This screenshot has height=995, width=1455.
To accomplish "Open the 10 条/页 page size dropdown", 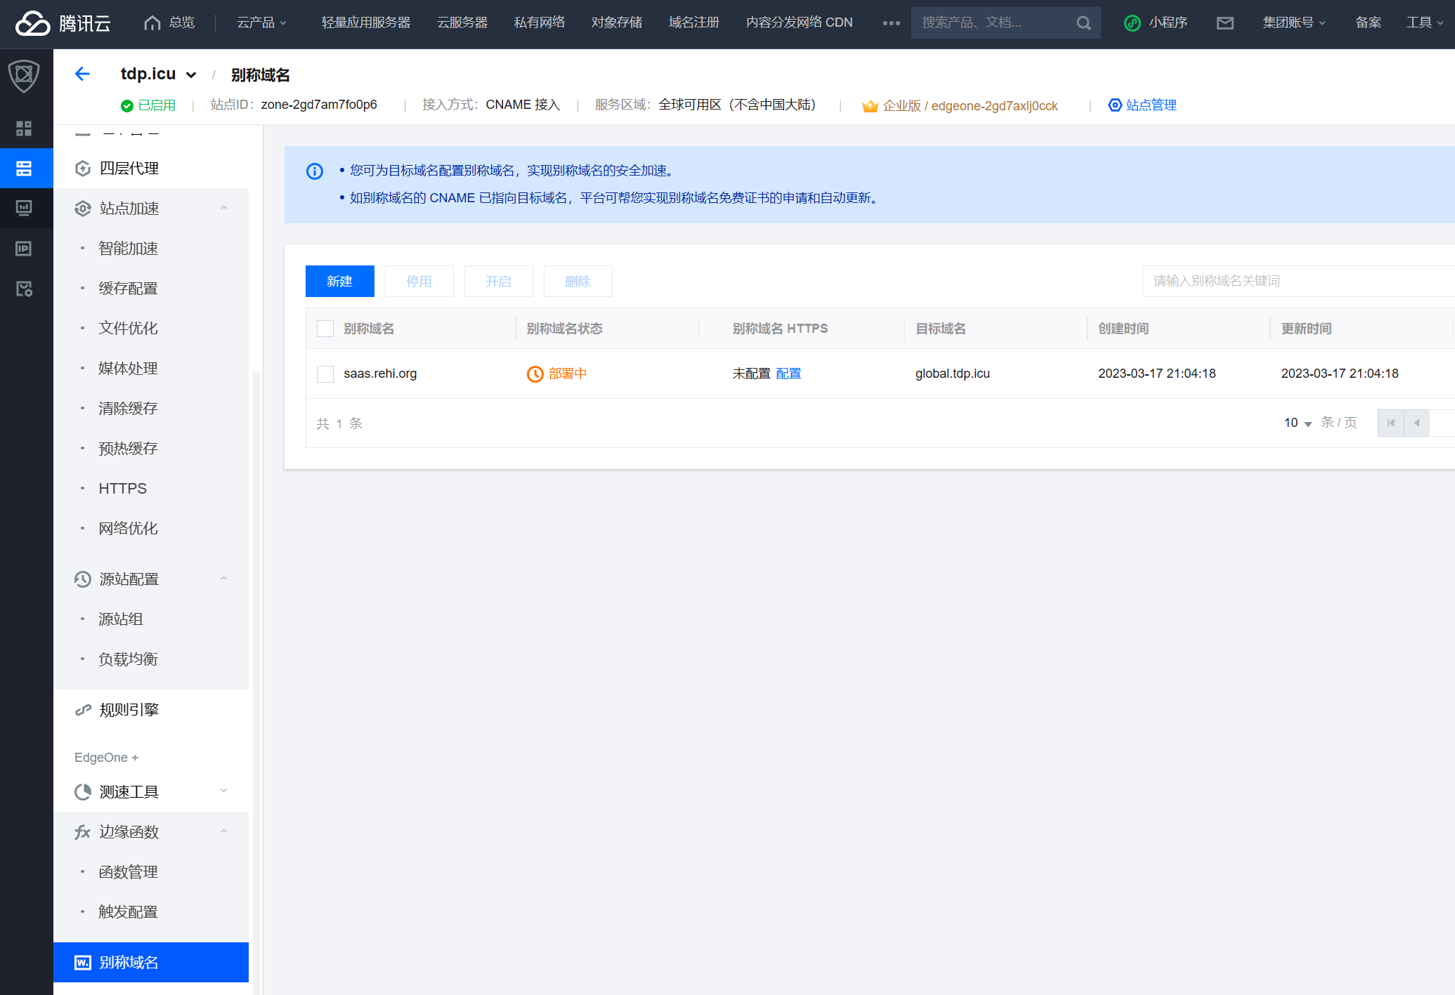I will (x=1297, y=423).
